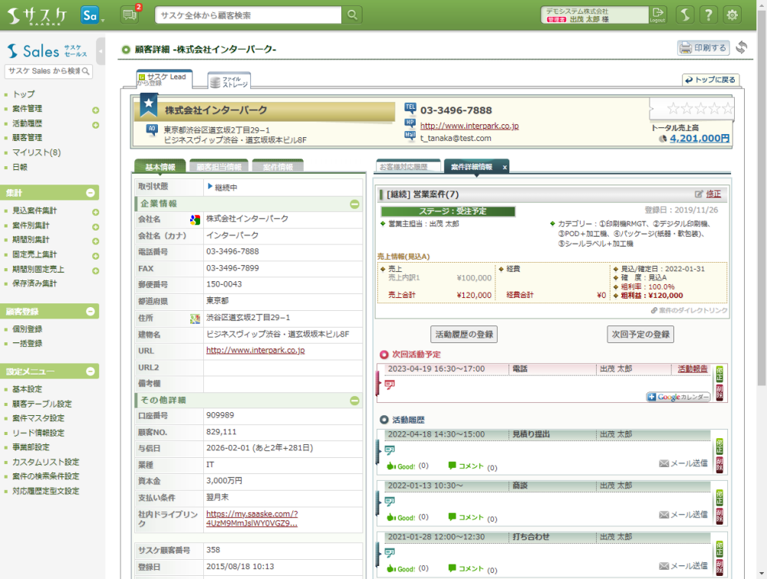Open the 4,201,000円 total sales link
Image resolution: width=767 pixels, height=579 pixels.
click(x=699, y=139)
